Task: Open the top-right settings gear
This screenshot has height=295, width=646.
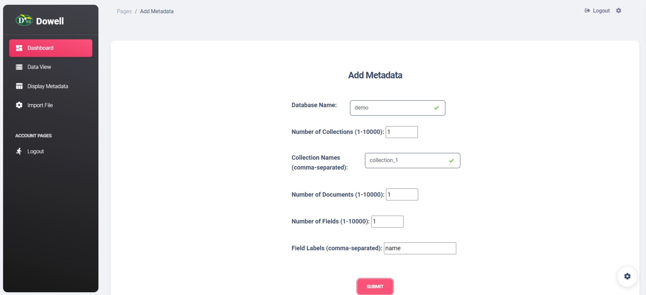Action: coord(619,10)
